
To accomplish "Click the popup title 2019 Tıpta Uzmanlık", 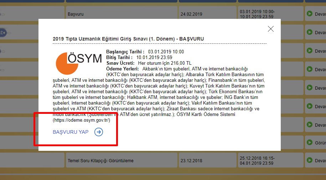I will coord(128,38).
